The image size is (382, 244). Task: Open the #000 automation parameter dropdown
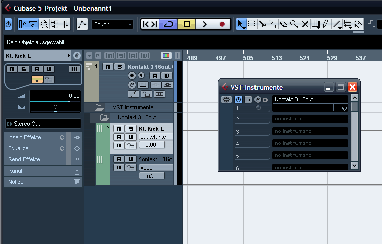click(156, 168)
